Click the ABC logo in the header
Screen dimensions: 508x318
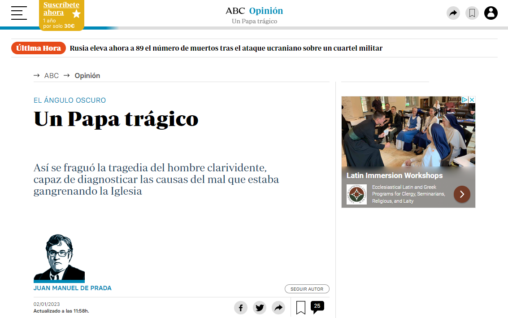click(235, 11)
